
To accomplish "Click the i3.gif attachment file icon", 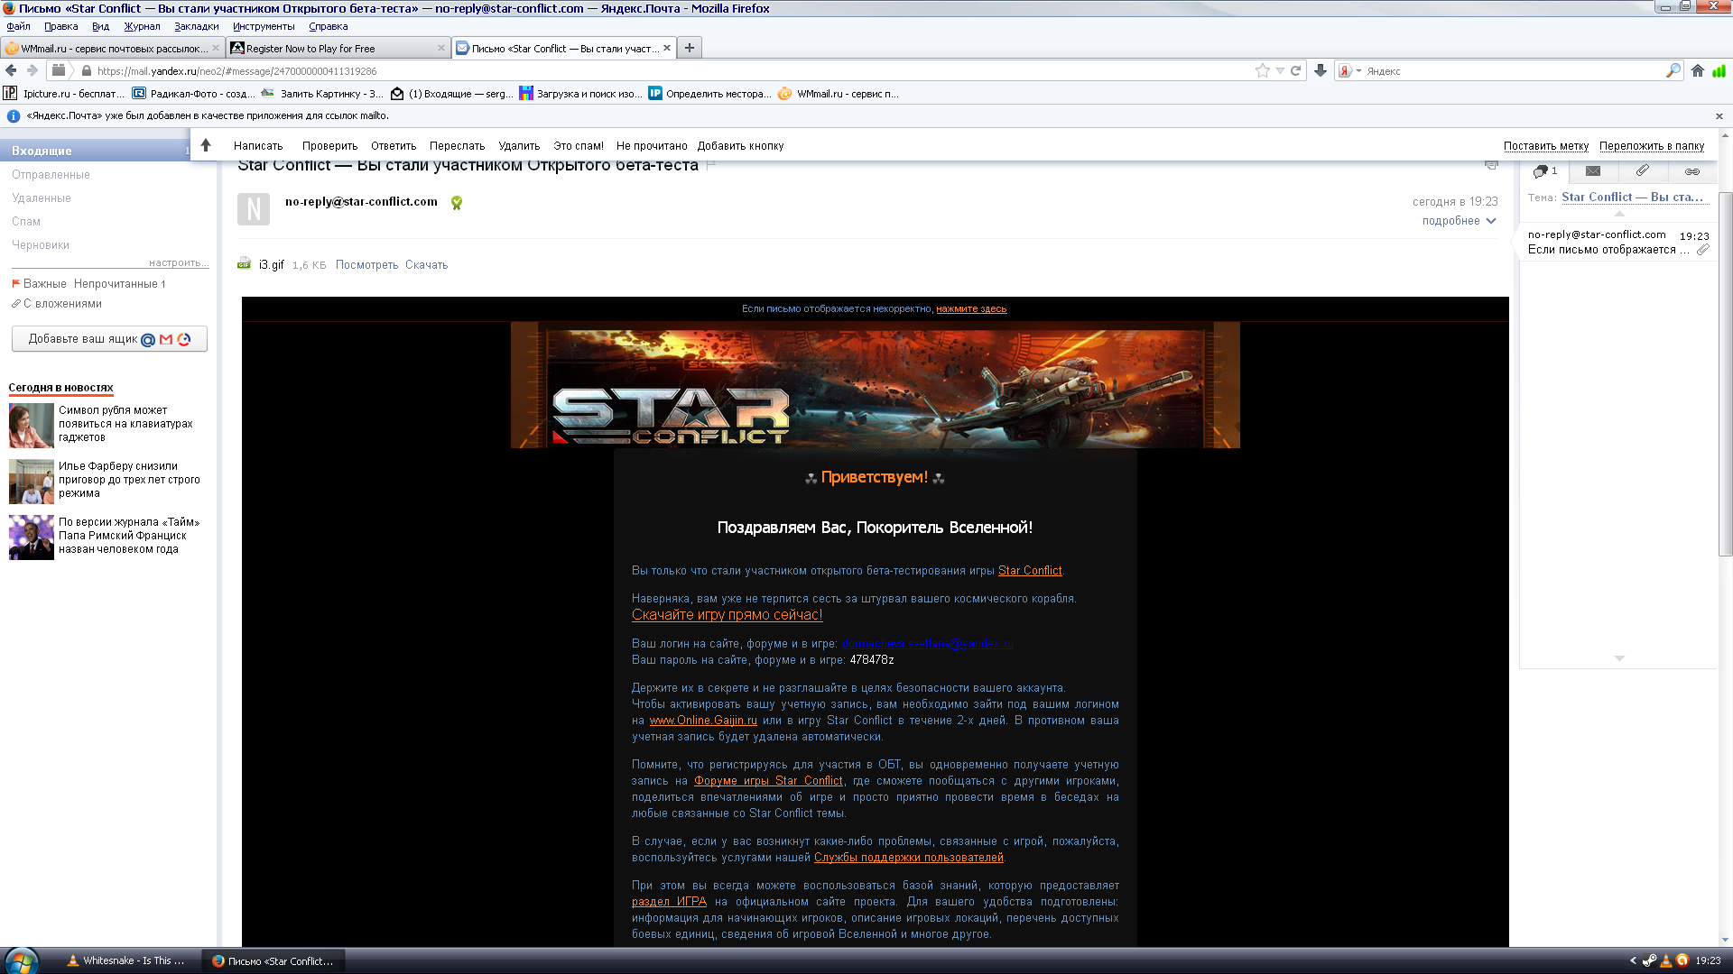I will tap(244, 264).
